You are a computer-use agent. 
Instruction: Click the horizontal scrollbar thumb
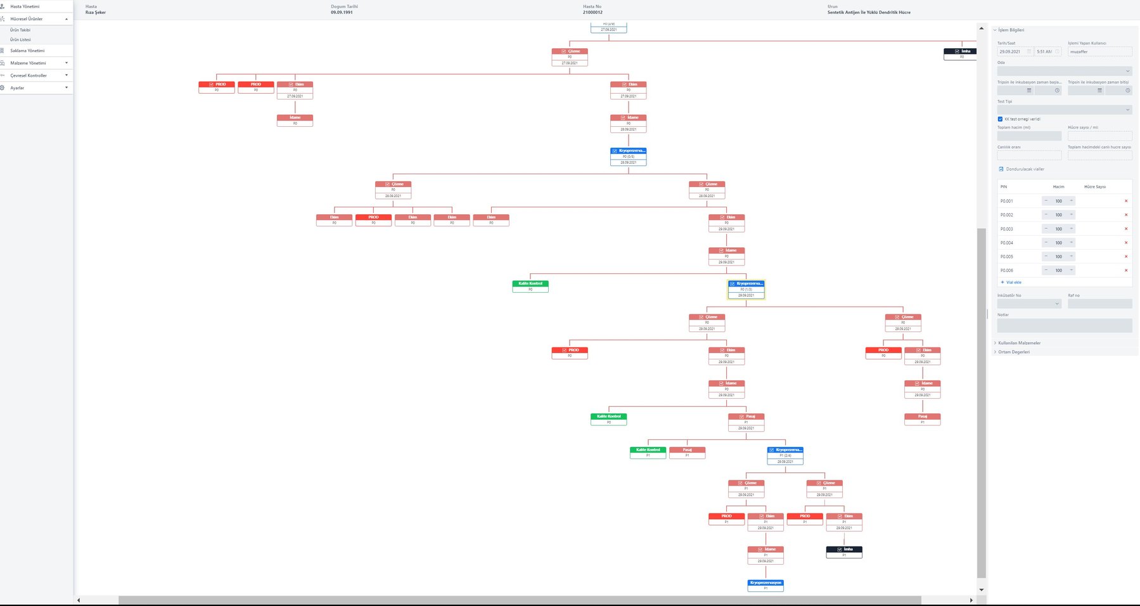[x=520, y=600]
